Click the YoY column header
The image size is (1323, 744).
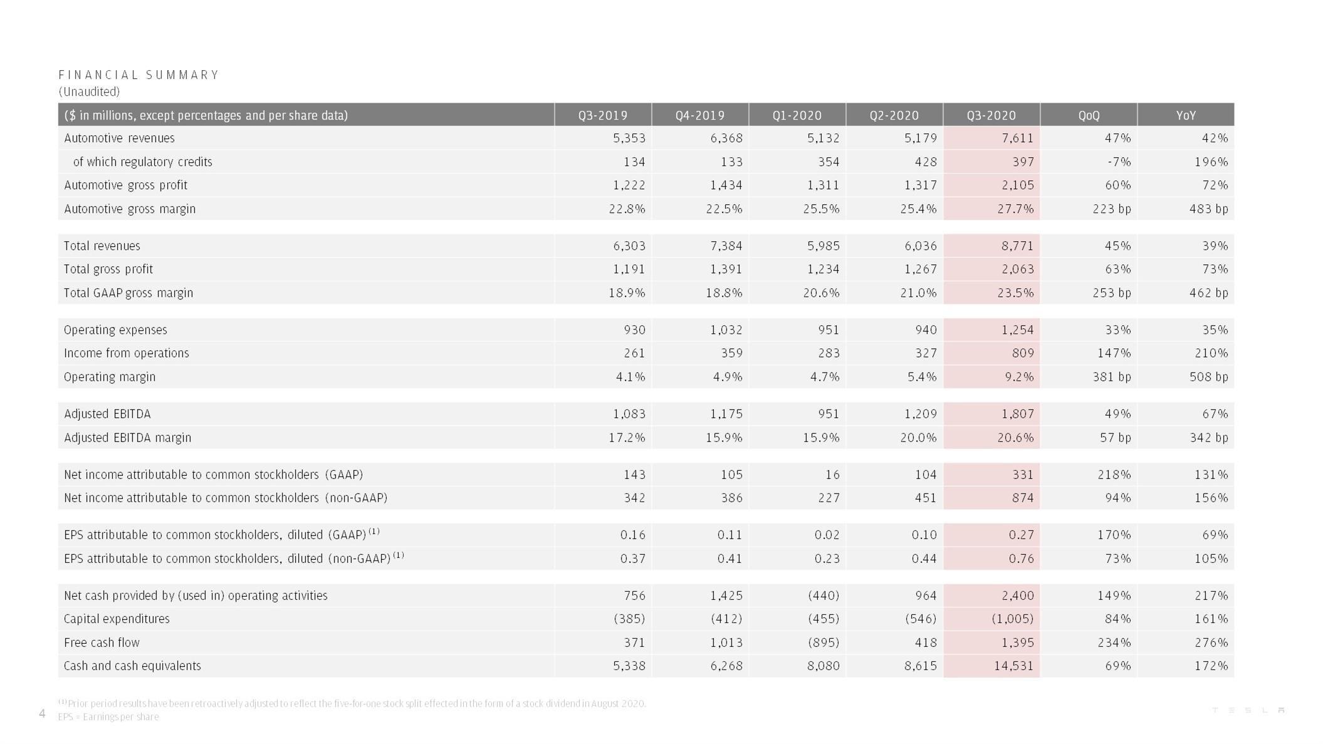[x=1186, y=115]
